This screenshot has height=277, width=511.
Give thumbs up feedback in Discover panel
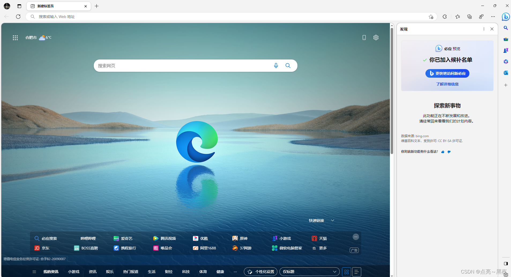pos(443,152)
